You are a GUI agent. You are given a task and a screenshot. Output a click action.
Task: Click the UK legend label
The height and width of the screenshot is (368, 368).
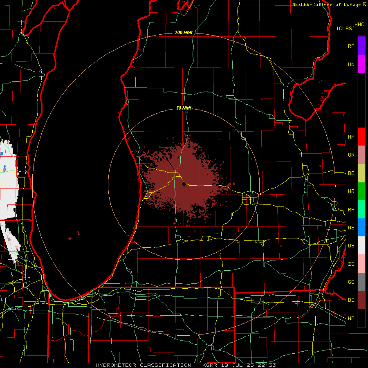point(351,64)
